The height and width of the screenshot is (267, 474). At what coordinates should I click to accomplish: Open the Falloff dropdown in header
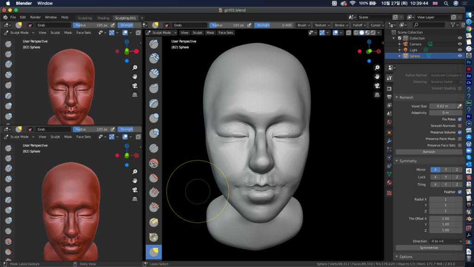359,25
